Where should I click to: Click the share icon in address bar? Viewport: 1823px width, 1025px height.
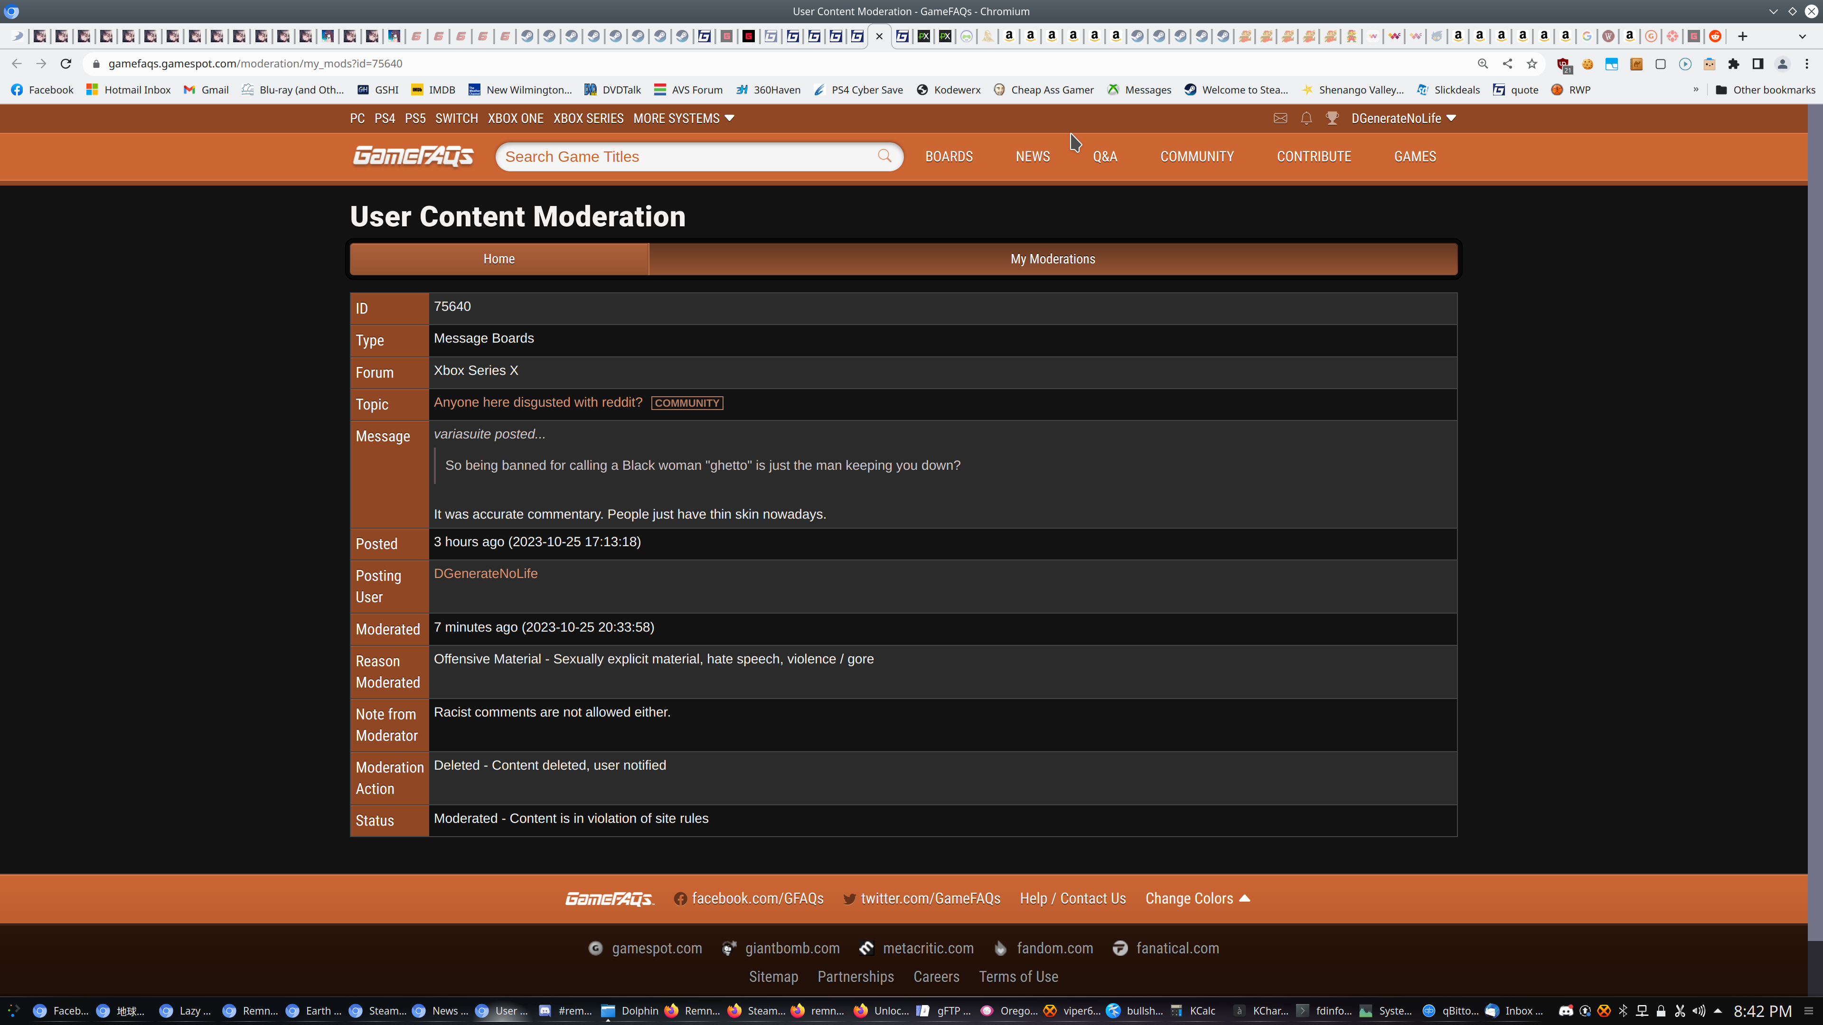tap(1507, 64)
